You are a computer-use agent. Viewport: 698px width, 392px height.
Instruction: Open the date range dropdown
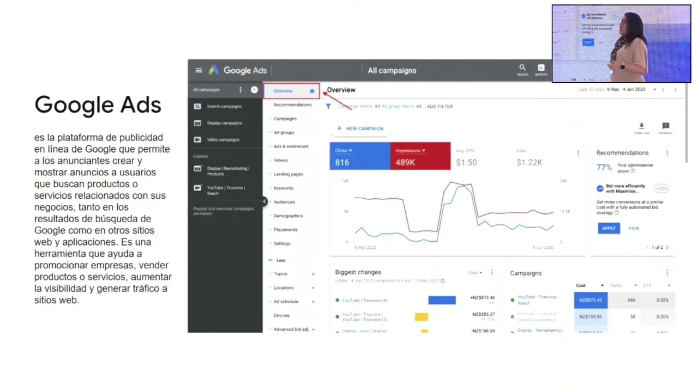[x=654, y=90]
